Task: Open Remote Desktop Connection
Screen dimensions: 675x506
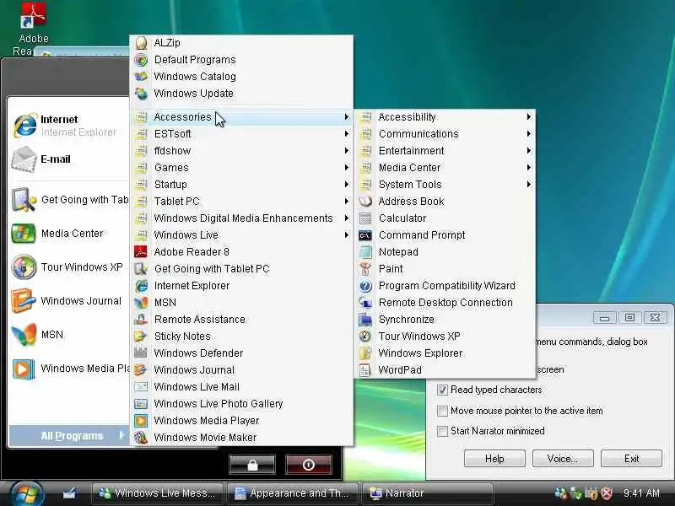Action: pos(445,303)
